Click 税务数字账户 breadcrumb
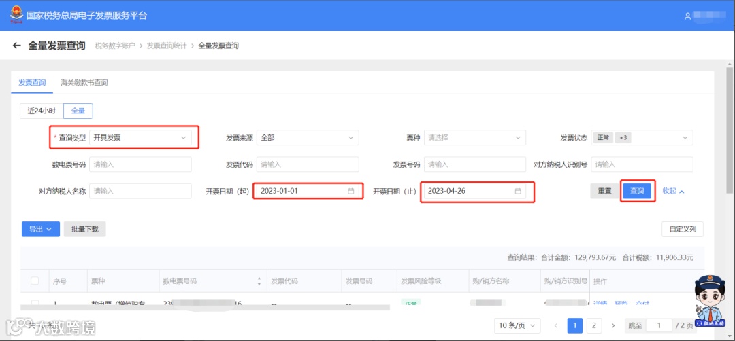735x341 pixels. click(115, 46)
